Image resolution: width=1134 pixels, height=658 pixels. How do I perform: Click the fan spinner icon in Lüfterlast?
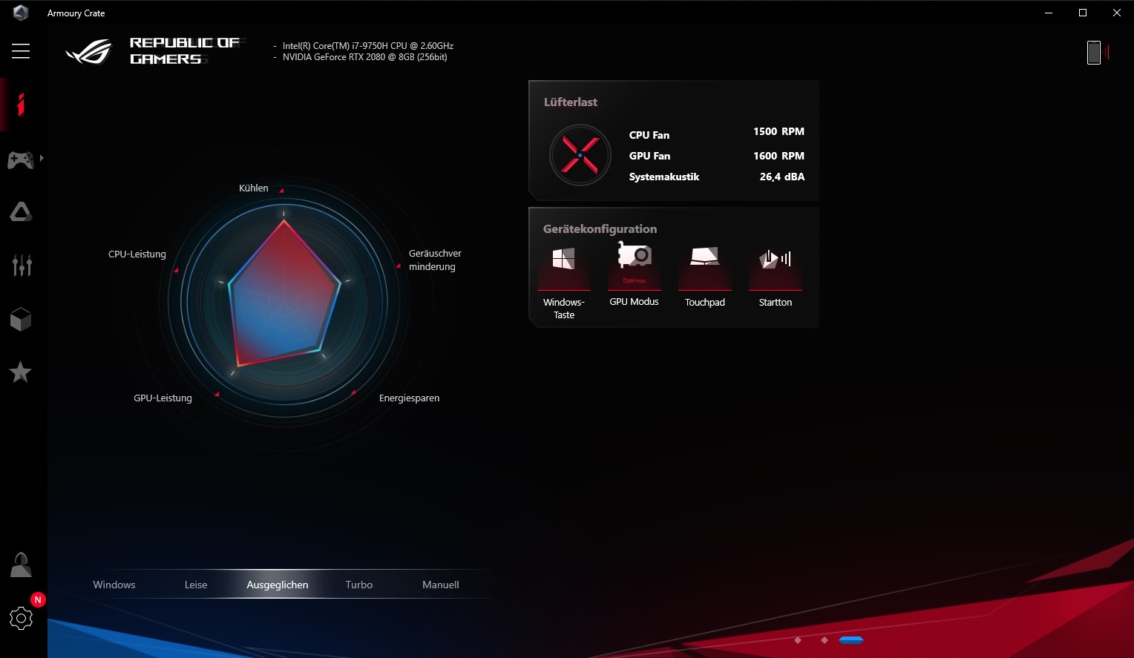[x=580, y=155]
